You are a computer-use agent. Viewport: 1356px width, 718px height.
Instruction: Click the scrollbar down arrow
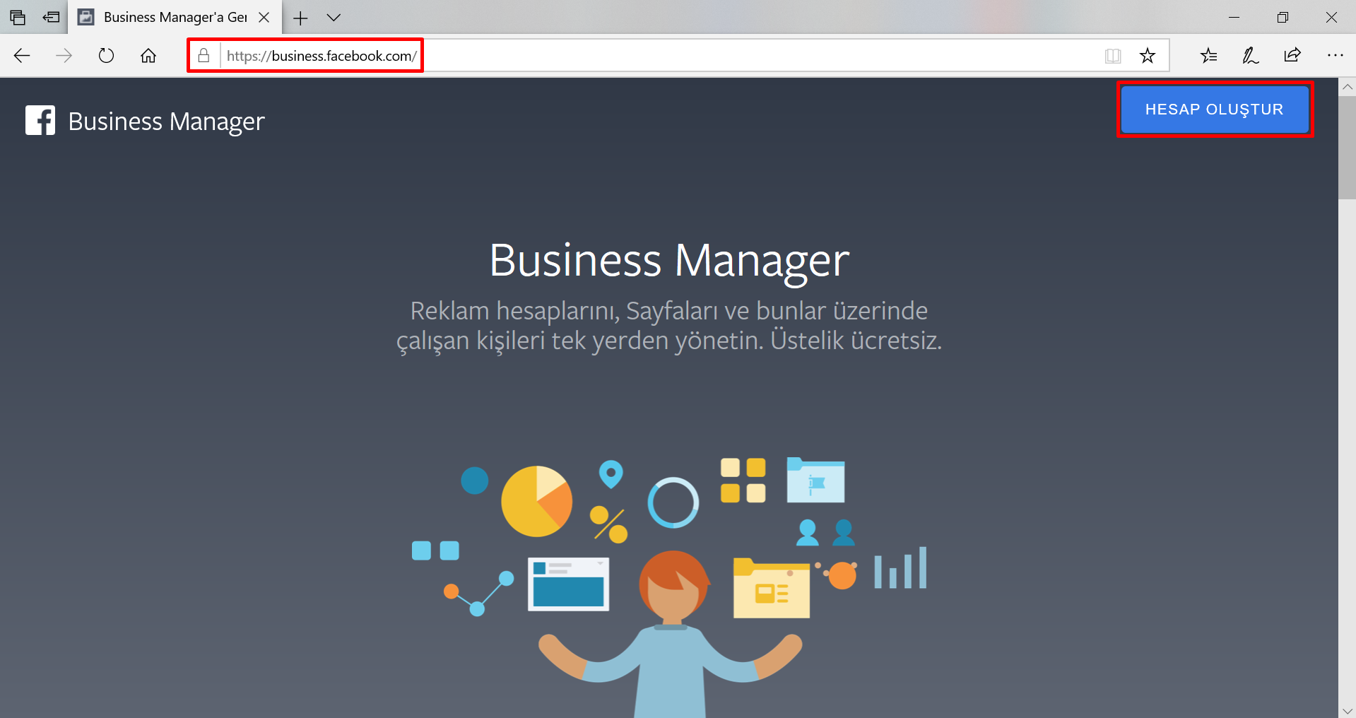pyautogui.click(x=1347, y=710)
